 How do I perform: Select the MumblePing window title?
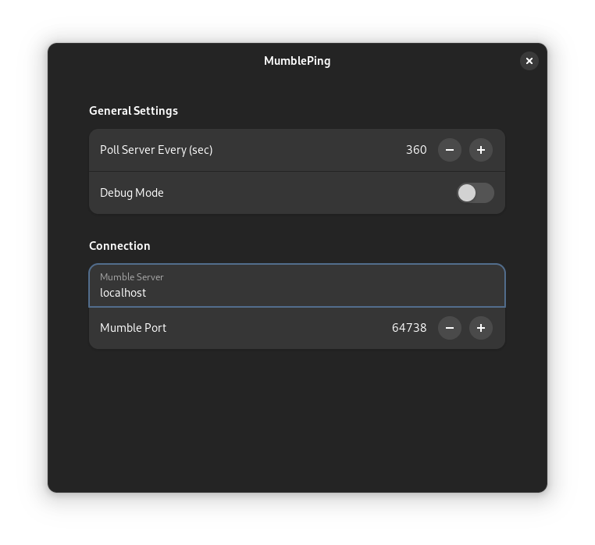297,61
